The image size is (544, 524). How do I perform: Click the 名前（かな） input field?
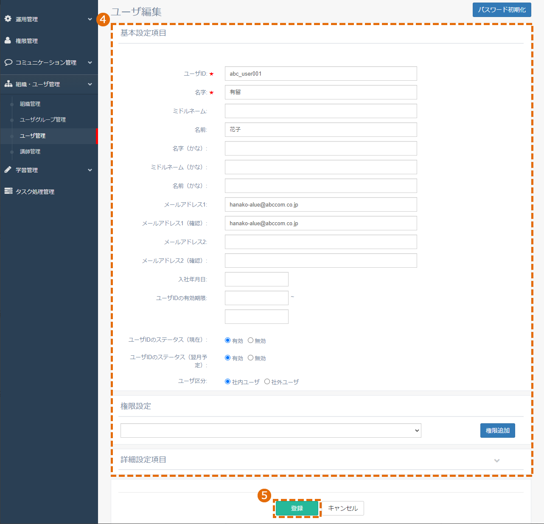pyautogui.click(x=321, y=186)
